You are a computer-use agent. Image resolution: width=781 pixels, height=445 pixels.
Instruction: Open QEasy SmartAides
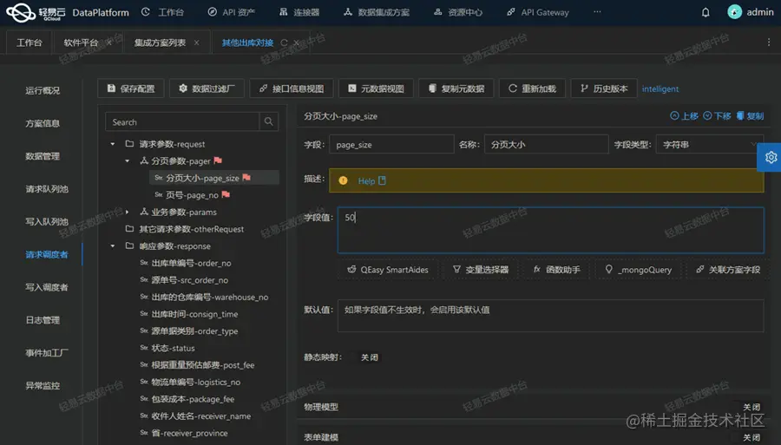pos(388,269)
